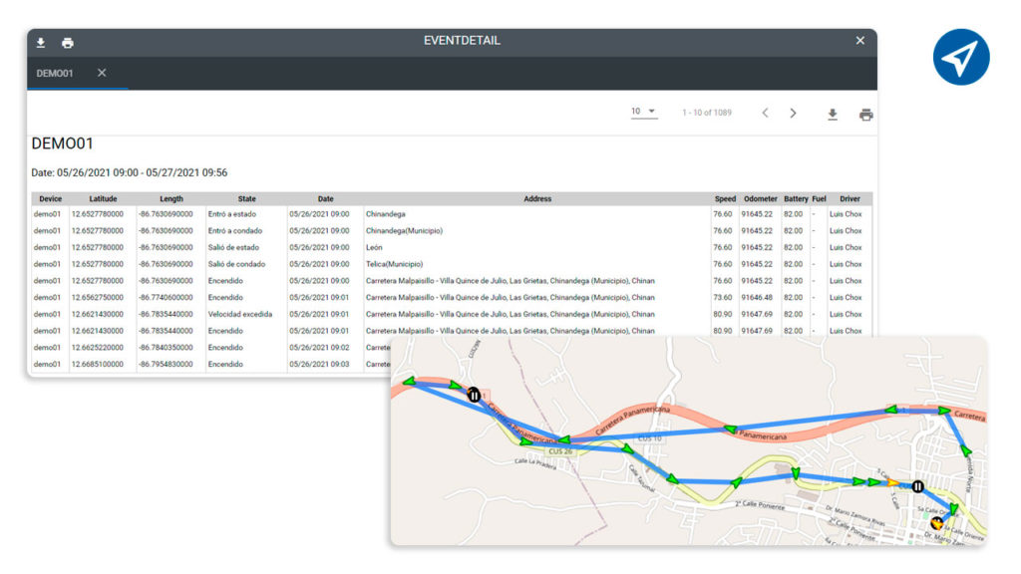
Task: Close the DEMO01 tab
Action: (x=102, y=73)
